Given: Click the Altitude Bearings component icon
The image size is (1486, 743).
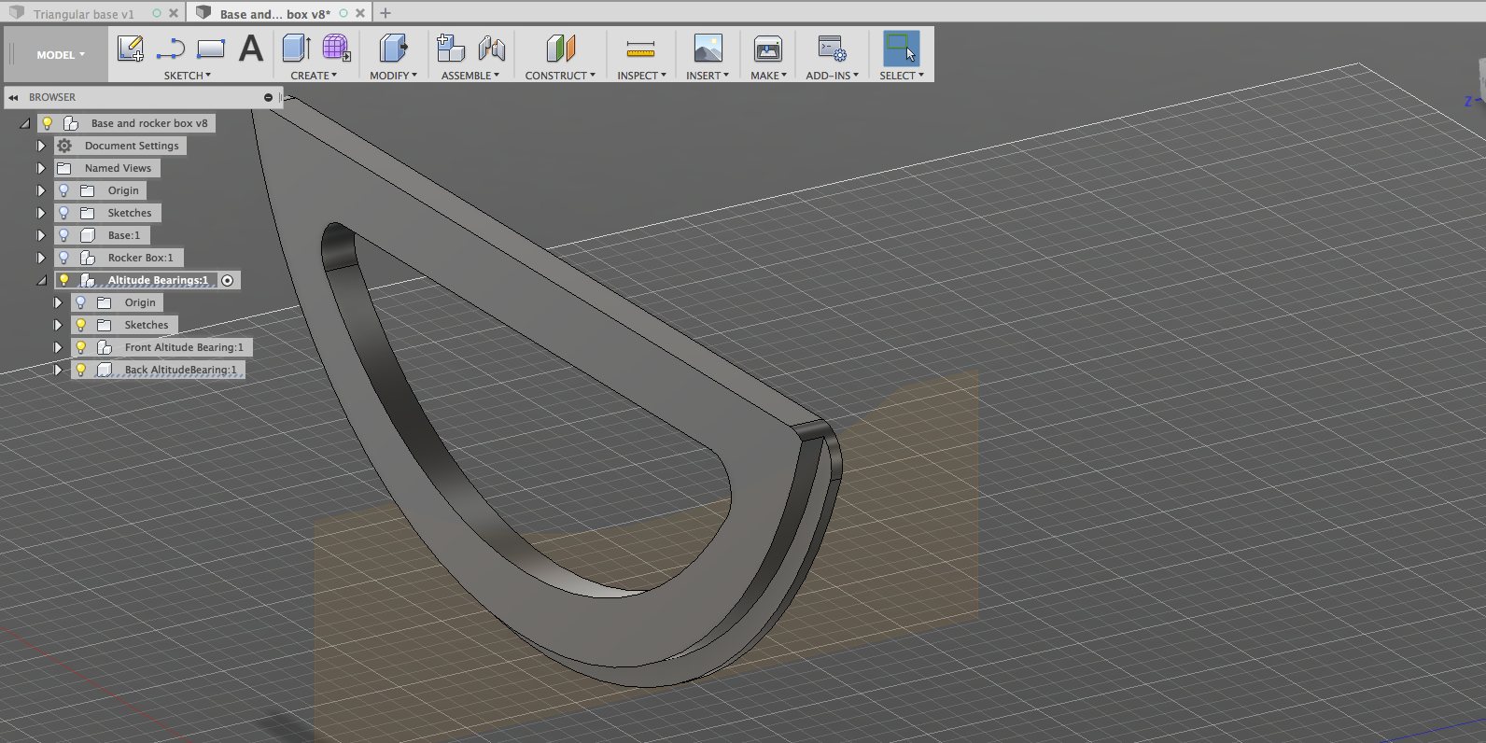Looking at the screenshot, I should click(x=88, y=280).
